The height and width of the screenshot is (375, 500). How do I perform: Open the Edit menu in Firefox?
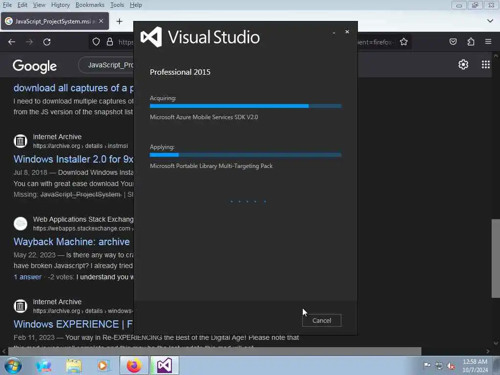coord(22,5)
